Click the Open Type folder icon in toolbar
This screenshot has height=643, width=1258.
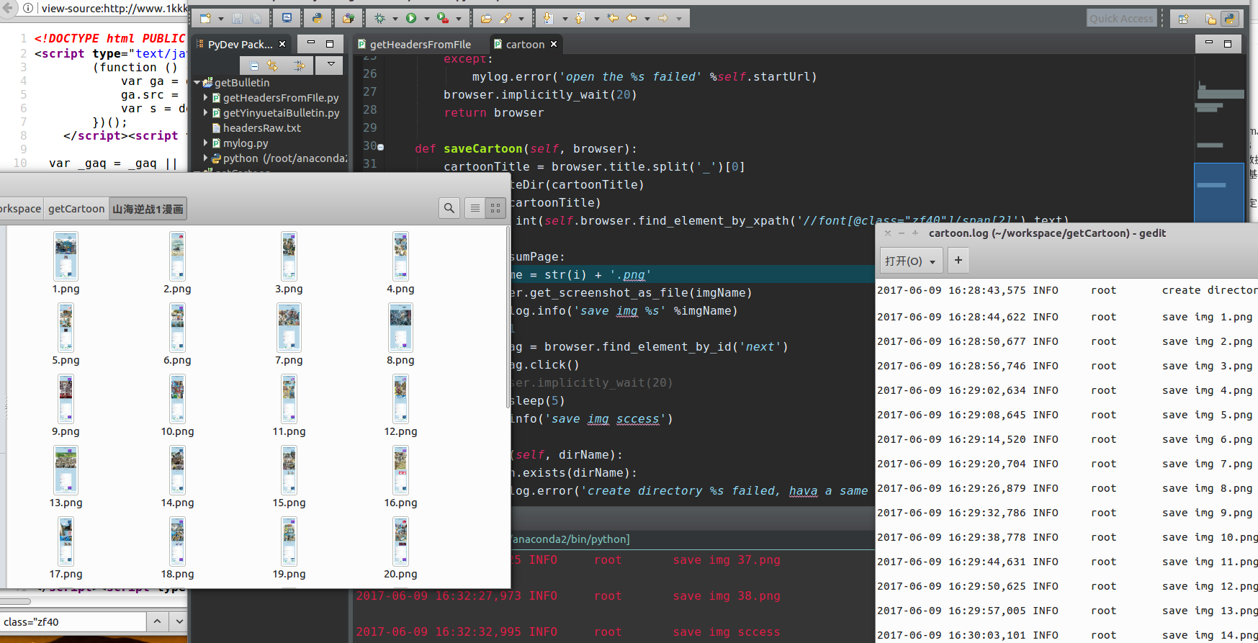click(486, 18)
